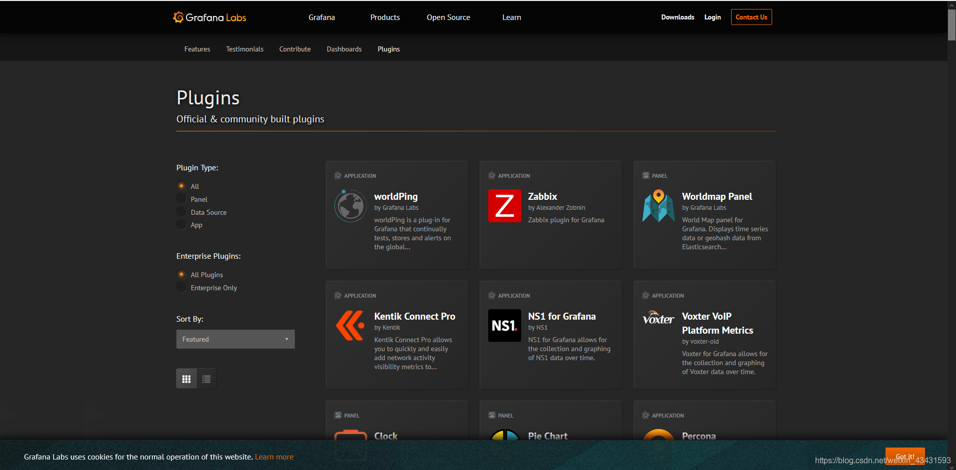Image resolution: width=956 pixels, height=470 pixels.
Task: Open the Clock plugin title
Action: tap(386, 436)
